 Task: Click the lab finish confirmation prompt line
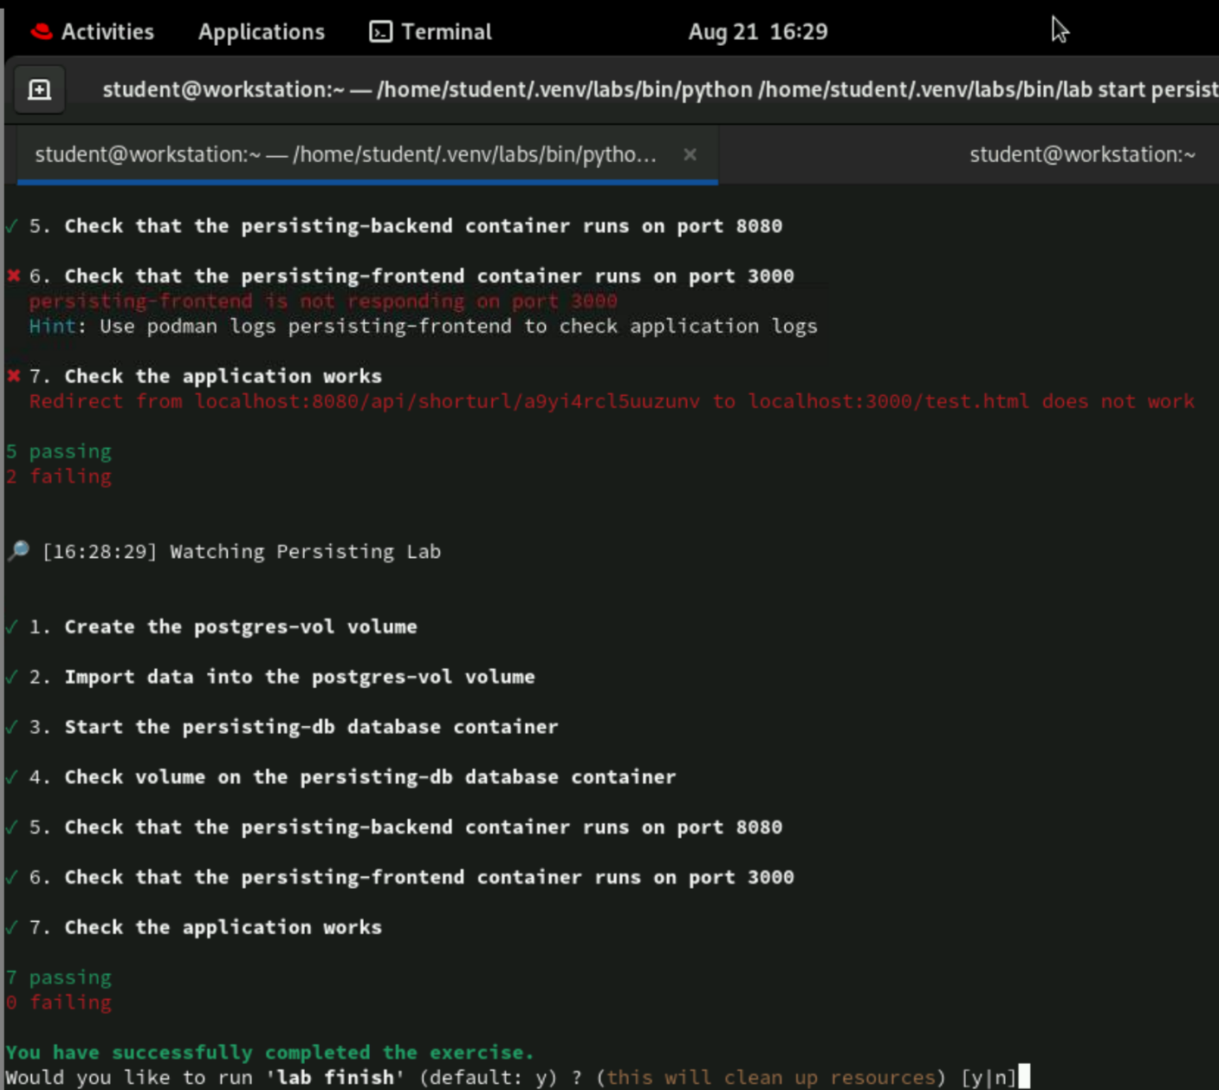[x=433, y=1077]
